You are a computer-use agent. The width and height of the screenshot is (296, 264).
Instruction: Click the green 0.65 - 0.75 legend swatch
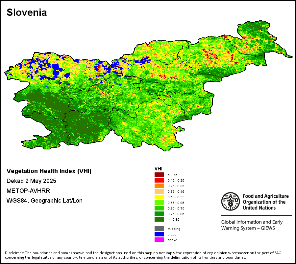pos(159,208)
